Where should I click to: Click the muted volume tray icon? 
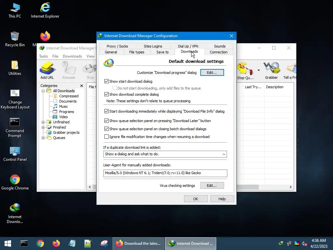coord(304,243)
